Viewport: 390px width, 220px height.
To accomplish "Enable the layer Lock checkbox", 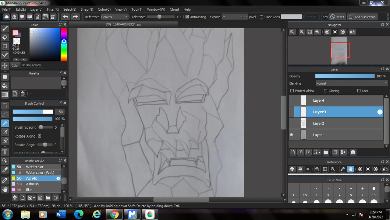I will (x=359, y=91).
